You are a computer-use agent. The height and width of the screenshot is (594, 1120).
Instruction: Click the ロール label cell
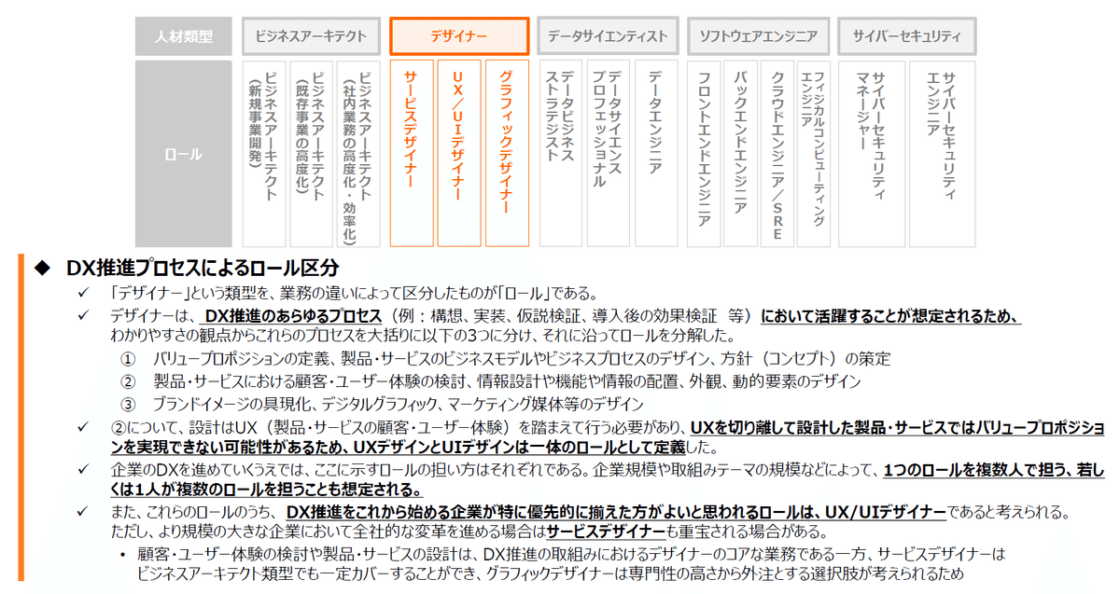click(x=183, y=151)
